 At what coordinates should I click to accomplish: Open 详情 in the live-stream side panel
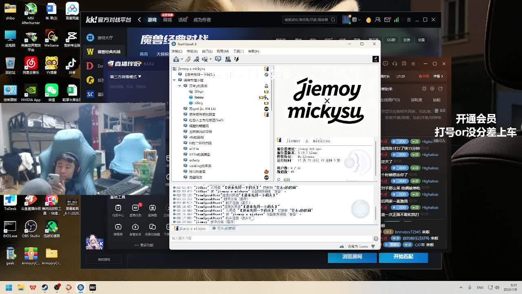coord(438,76)
